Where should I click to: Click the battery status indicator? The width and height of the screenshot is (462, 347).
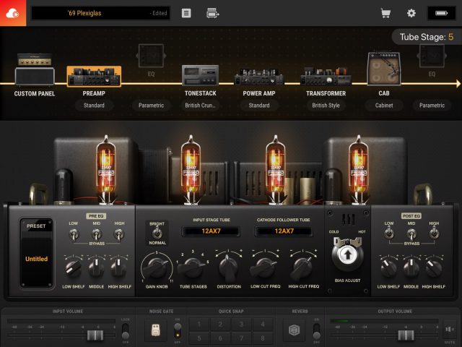[x=441, y=13]
